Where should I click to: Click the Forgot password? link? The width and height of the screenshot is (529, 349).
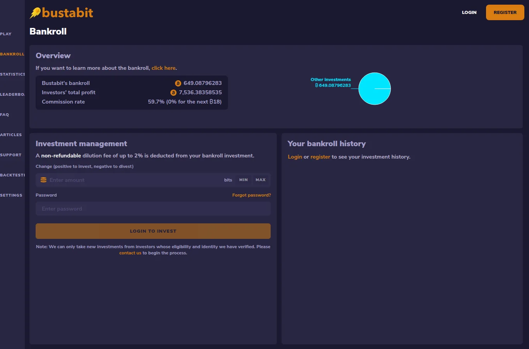pyautogui.click(x=251, y=195)
